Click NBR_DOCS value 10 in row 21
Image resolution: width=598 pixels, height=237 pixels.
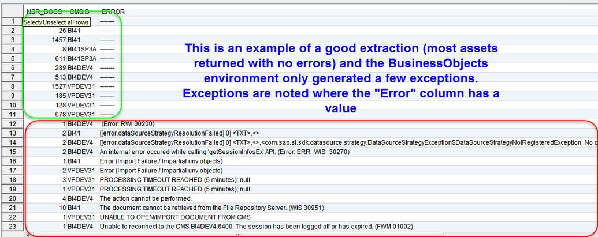(62, 208)
